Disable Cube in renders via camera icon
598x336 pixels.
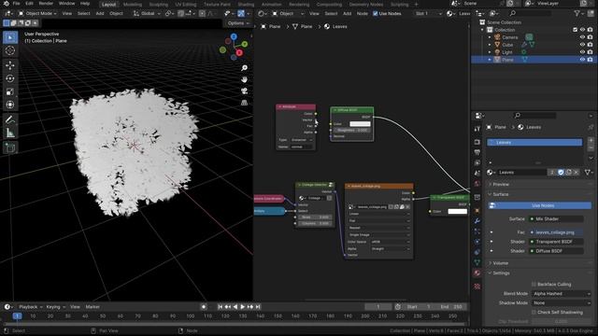pyautogui.click(x=590, y=45)
